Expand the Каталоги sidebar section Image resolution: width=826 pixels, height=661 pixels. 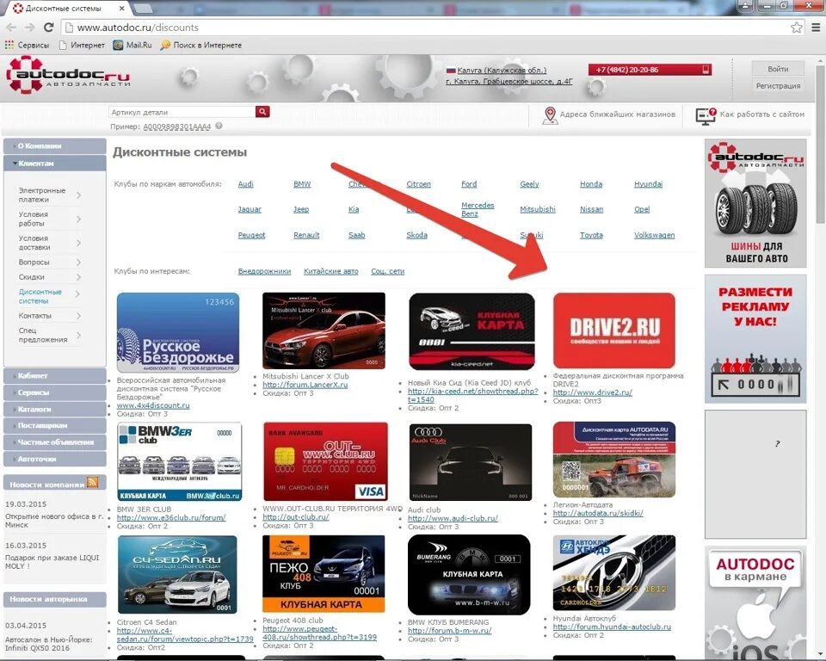pyautogui.click(x=55, y=409)
